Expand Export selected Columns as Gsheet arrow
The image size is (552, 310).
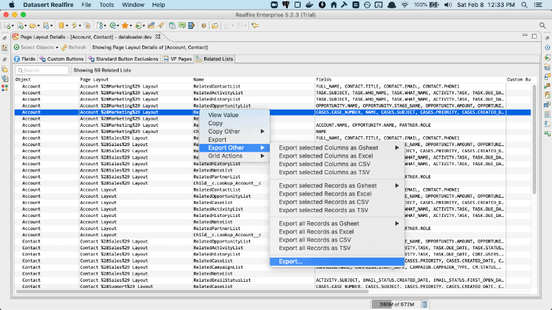397,148
